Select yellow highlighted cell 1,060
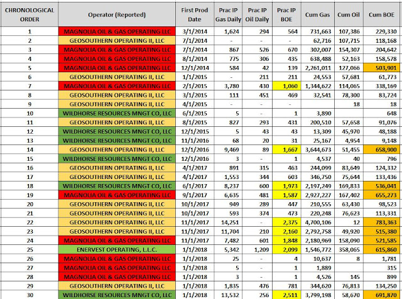 pos(286,86)
